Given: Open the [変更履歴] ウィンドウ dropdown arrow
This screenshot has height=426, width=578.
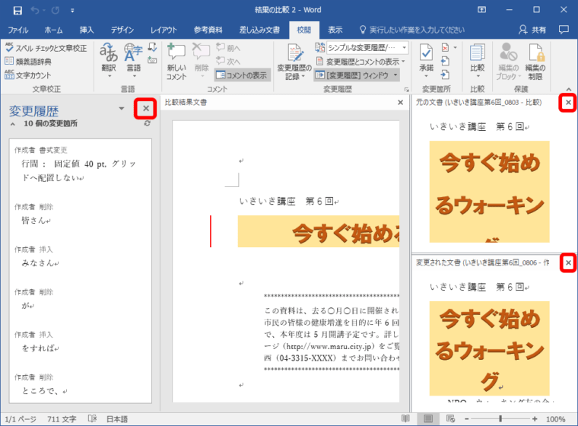Looking at the screenshot, I should click(395, 75).
